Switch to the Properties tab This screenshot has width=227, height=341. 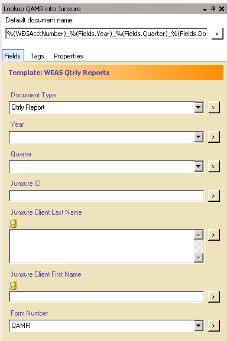coord(69,56)
